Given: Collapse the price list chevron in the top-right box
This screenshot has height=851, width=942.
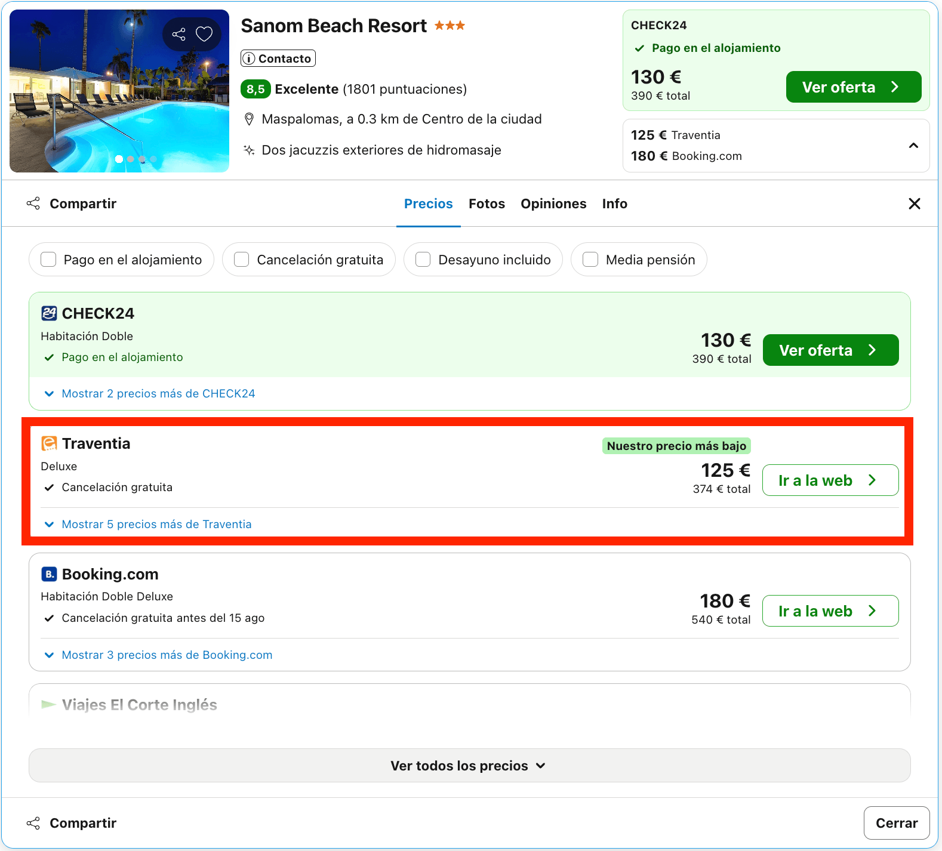Looking at the screenshot, I should pyautogui.click(x=913, y=146).
